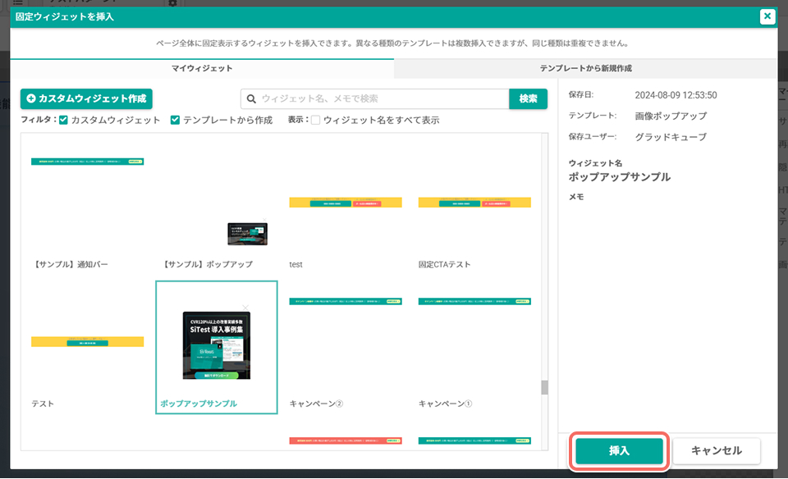Click the plus icon on カスタムウィジェット作成
This screenshot has height=479, width=788.
(31, 98)
